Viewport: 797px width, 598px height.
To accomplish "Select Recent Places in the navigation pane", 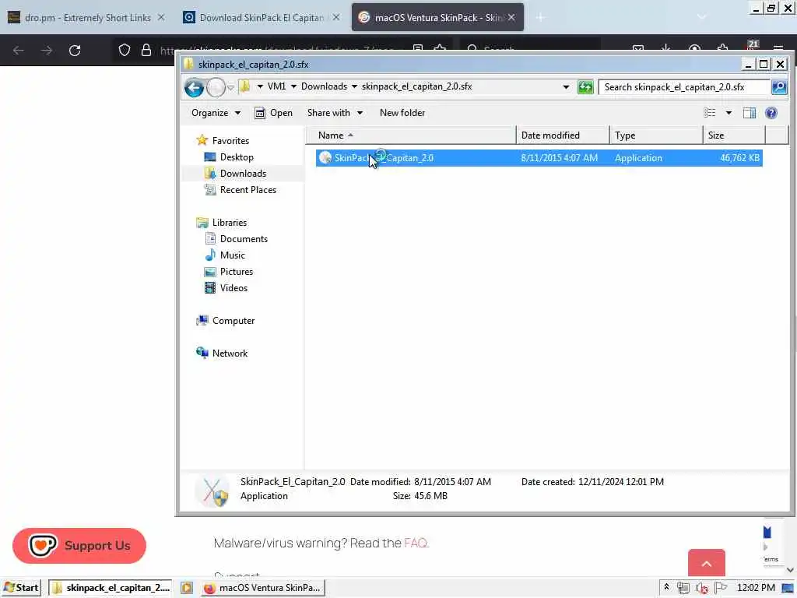I will [x=248, y=190].
